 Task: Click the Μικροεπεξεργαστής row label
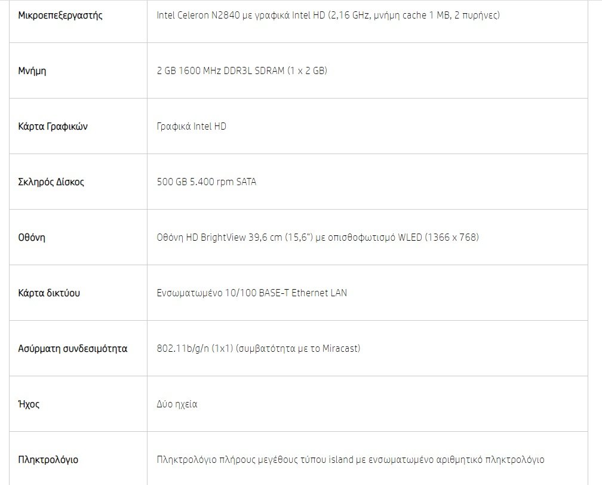[60, 16]
